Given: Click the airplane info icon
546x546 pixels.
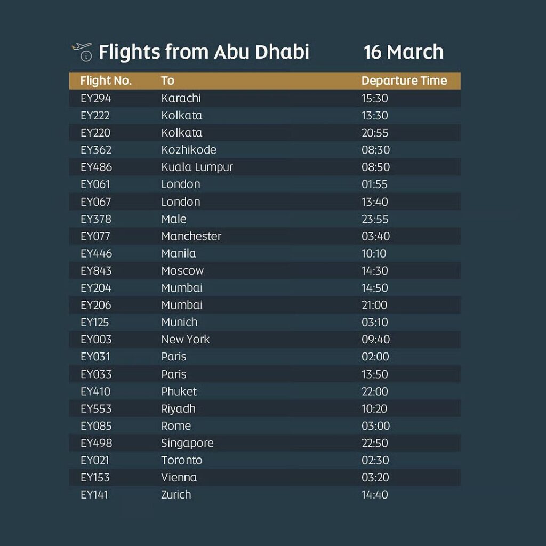Looking at the screenshot, I should click(82, 52).
